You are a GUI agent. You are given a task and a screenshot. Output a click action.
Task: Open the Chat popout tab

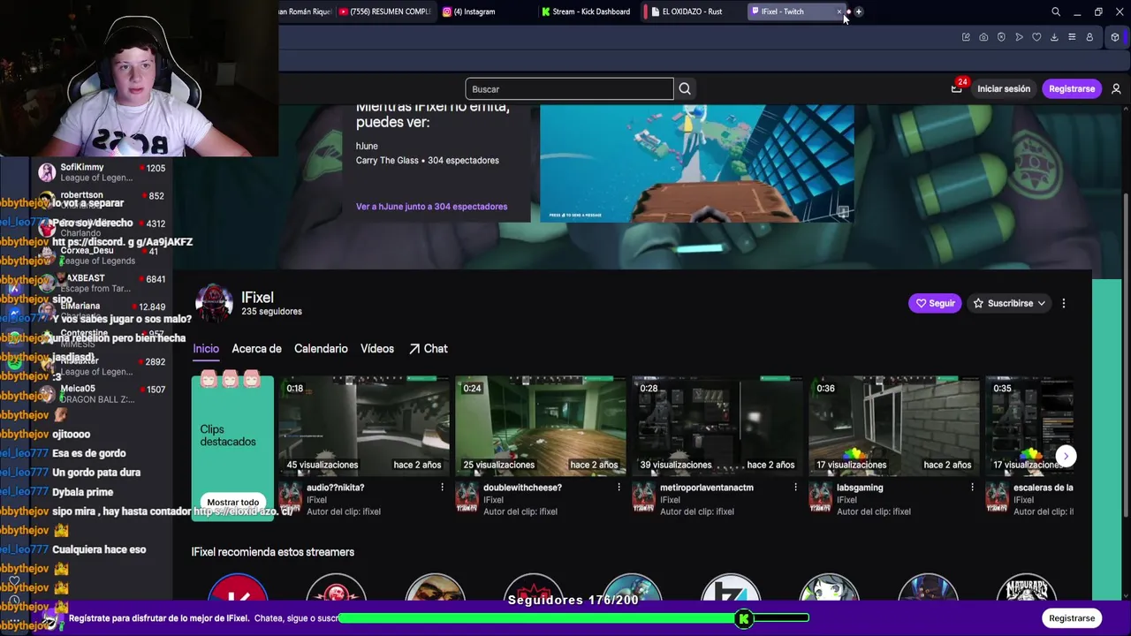pyautogui.click(x=428, y=349)
